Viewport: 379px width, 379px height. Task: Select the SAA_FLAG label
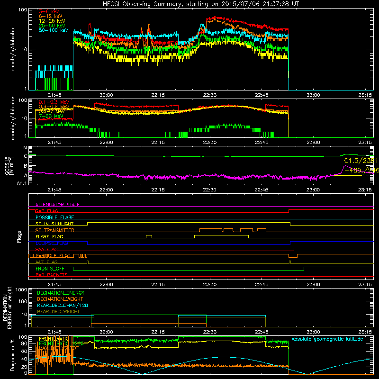coord(46,249)
